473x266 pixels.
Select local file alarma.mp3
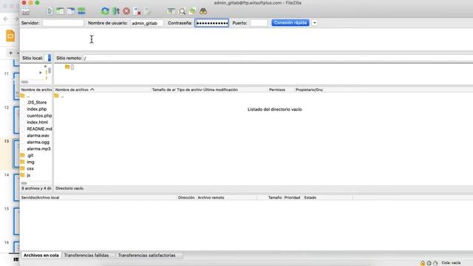[38, 149]
